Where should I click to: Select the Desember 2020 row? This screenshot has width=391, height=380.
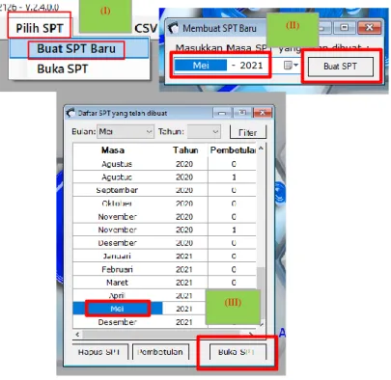pos(164,243)
